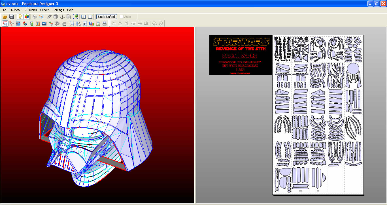Click the orange-blue cube icon in top toolbar
Screen dimensions: 387x205
(x=41, y=17)
